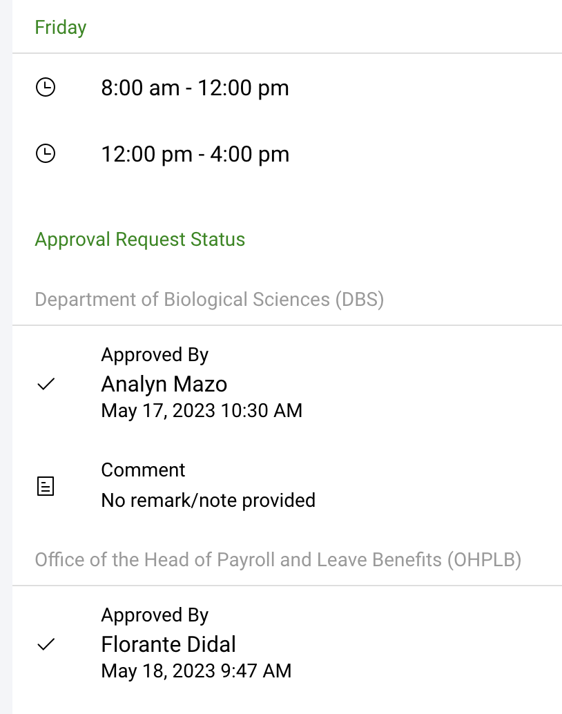
Task: Click the No remark/note provided text
Action: click(208, 500)
